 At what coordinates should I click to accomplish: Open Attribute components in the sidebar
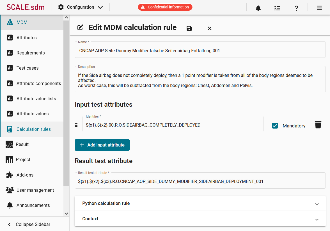(32, 83)
